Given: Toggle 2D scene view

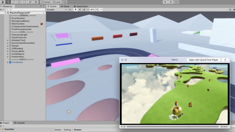Looking at the screenshot, I should click(x=70, y=10).
